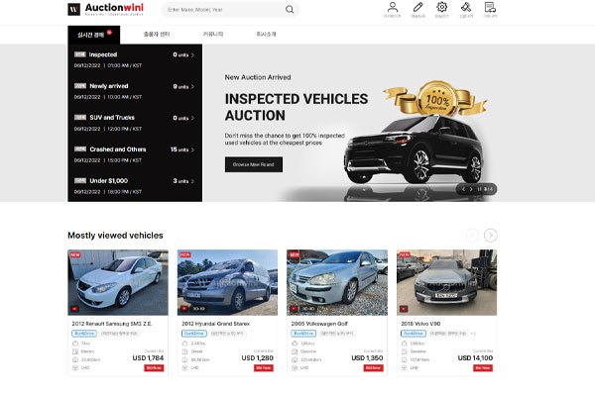Go to next banner slide
Viewport: 595px width, 396px height.
[471, 189]
